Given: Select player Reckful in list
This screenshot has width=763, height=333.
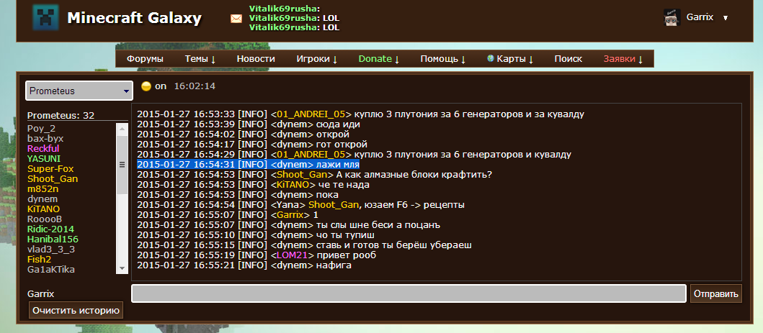Looking at the screenshot, I should [x=43, y=149].
